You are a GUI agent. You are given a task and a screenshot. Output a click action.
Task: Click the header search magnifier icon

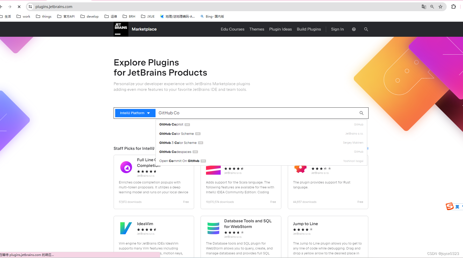(366, 29)
